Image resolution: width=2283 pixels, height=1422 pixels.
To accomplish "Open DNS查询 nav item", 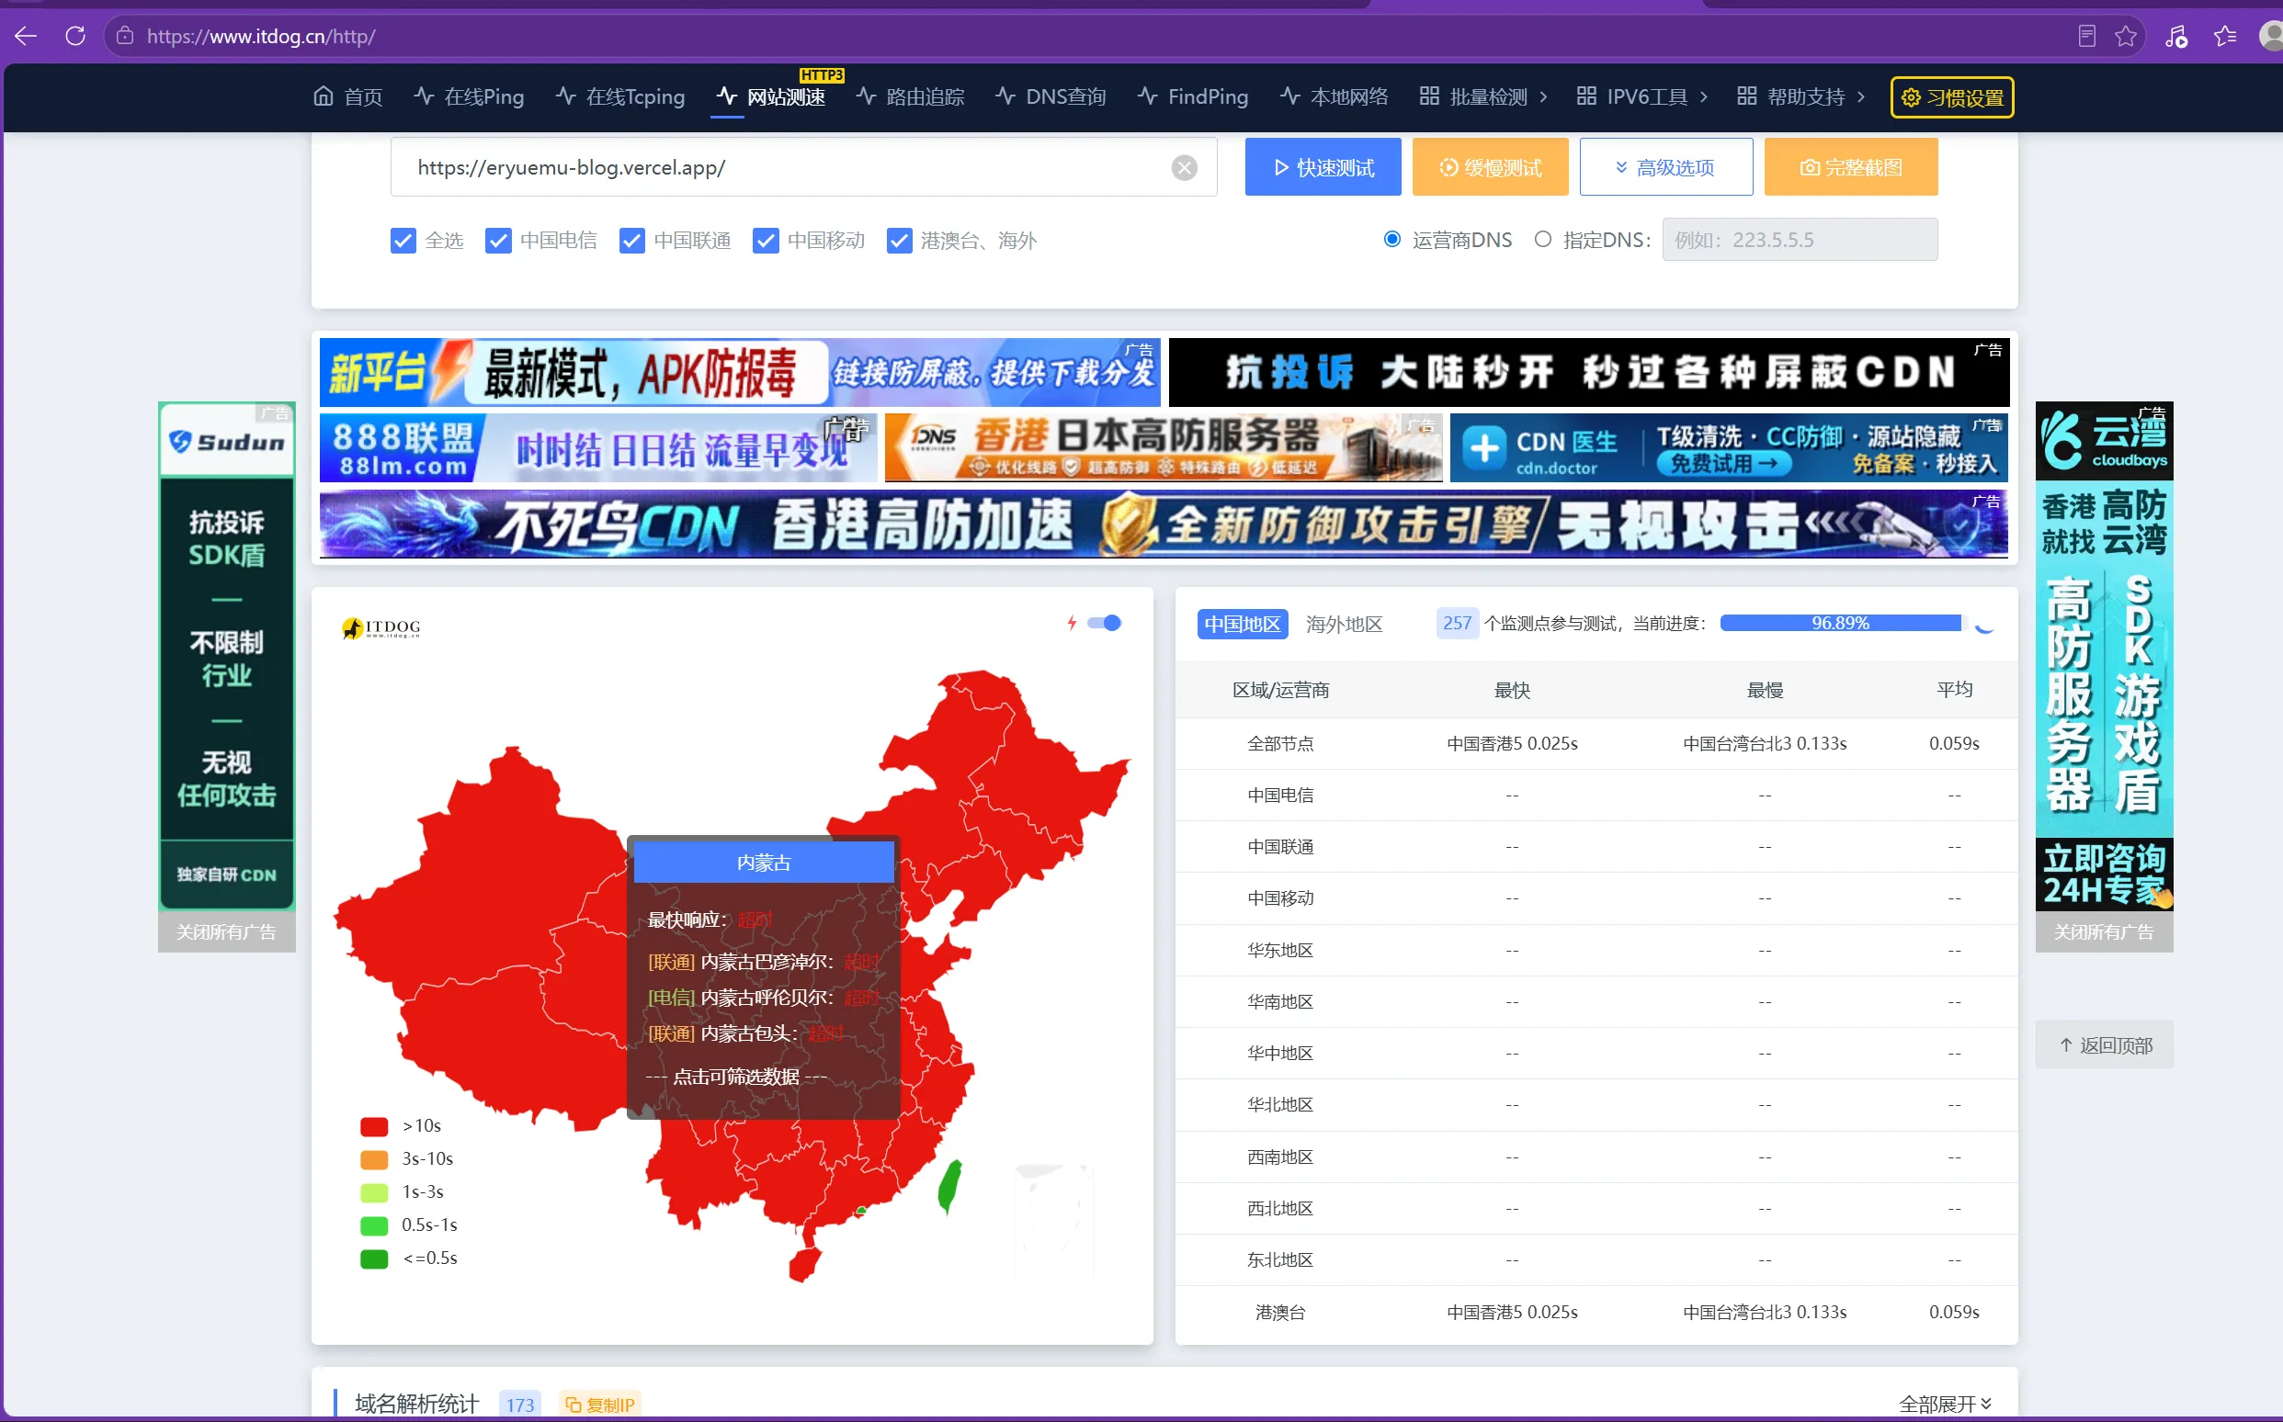I will pyautogui.click(x=1050, y=96).
